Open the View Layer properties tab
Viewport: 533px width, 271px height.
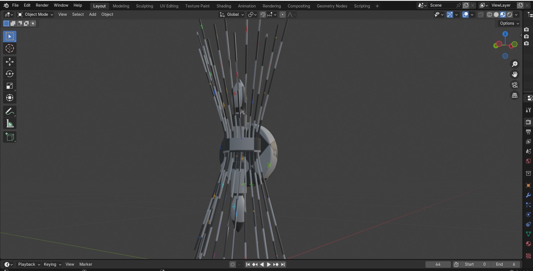tap(528, 141)
